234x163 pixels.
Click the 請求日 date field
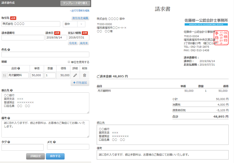tap(55, 38)
